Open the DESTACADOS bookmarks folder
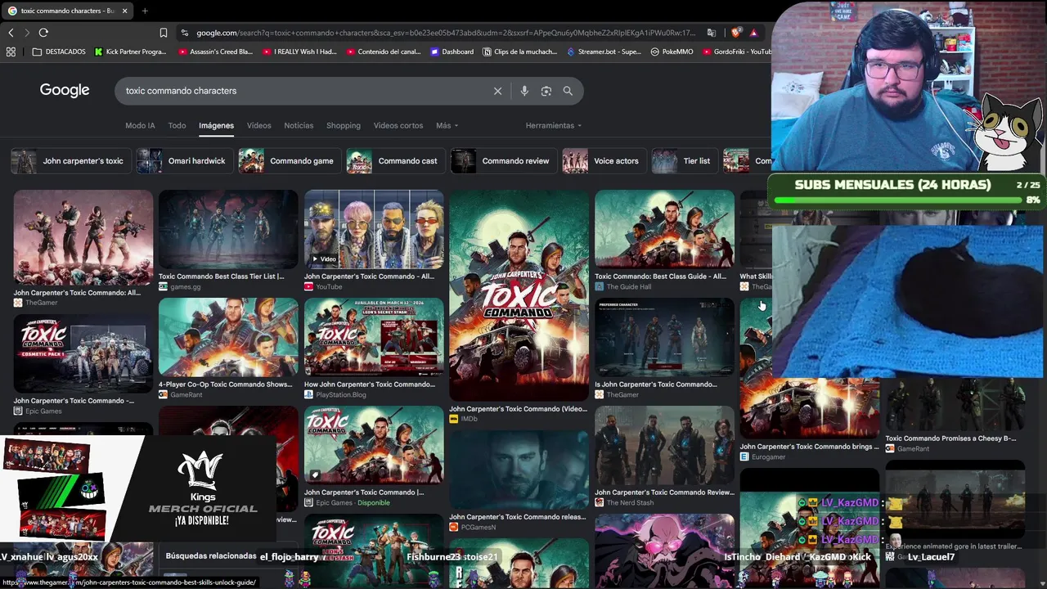This screenshot has height=589, width=1047. 59,52
